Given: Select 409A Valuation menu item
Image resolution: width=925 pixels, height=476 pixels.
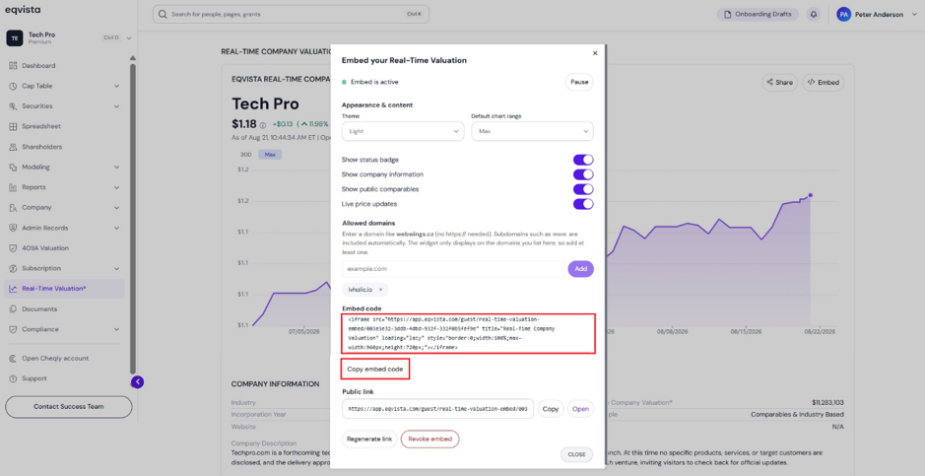Looking at the screenshot, I should pyautogui.click(x=45, y=248).
